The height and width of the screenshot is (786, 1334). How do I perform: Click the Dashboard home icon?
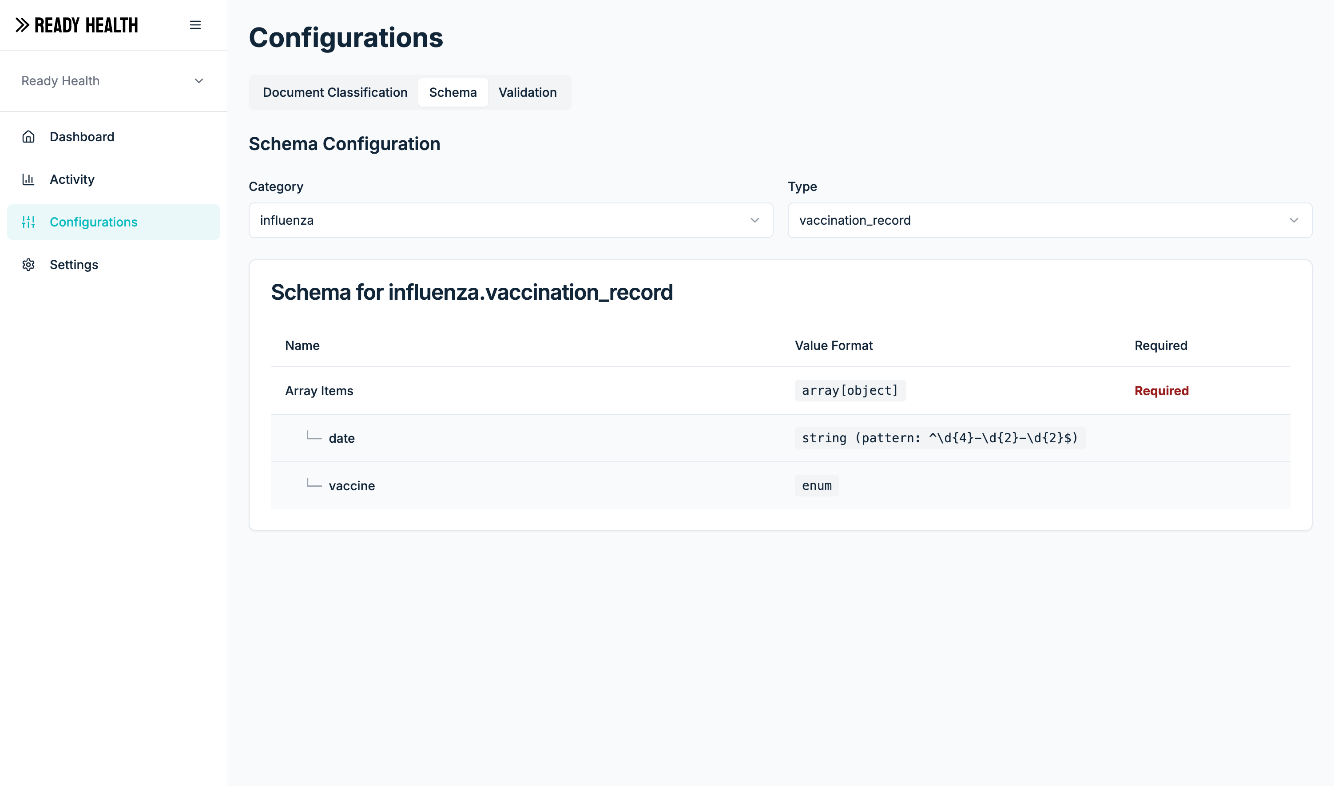pos(28,137)
